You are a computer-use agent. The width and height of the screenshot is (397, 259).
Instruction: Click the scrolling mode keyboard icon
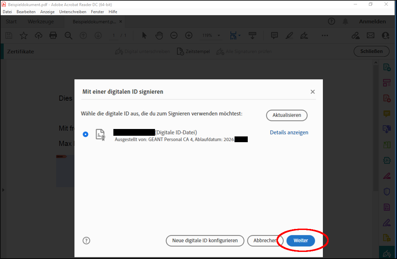coord(252,35)
